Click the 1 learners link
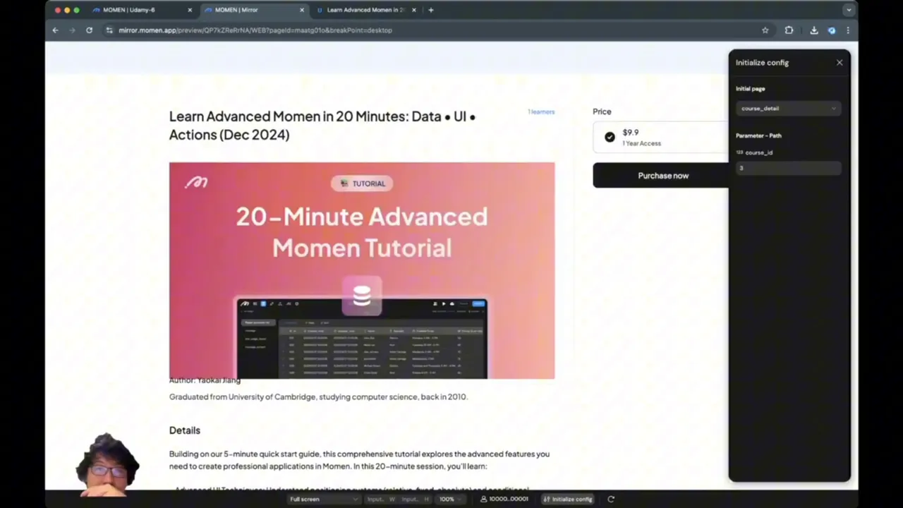 pyautogui.click(x=541, y=111)
